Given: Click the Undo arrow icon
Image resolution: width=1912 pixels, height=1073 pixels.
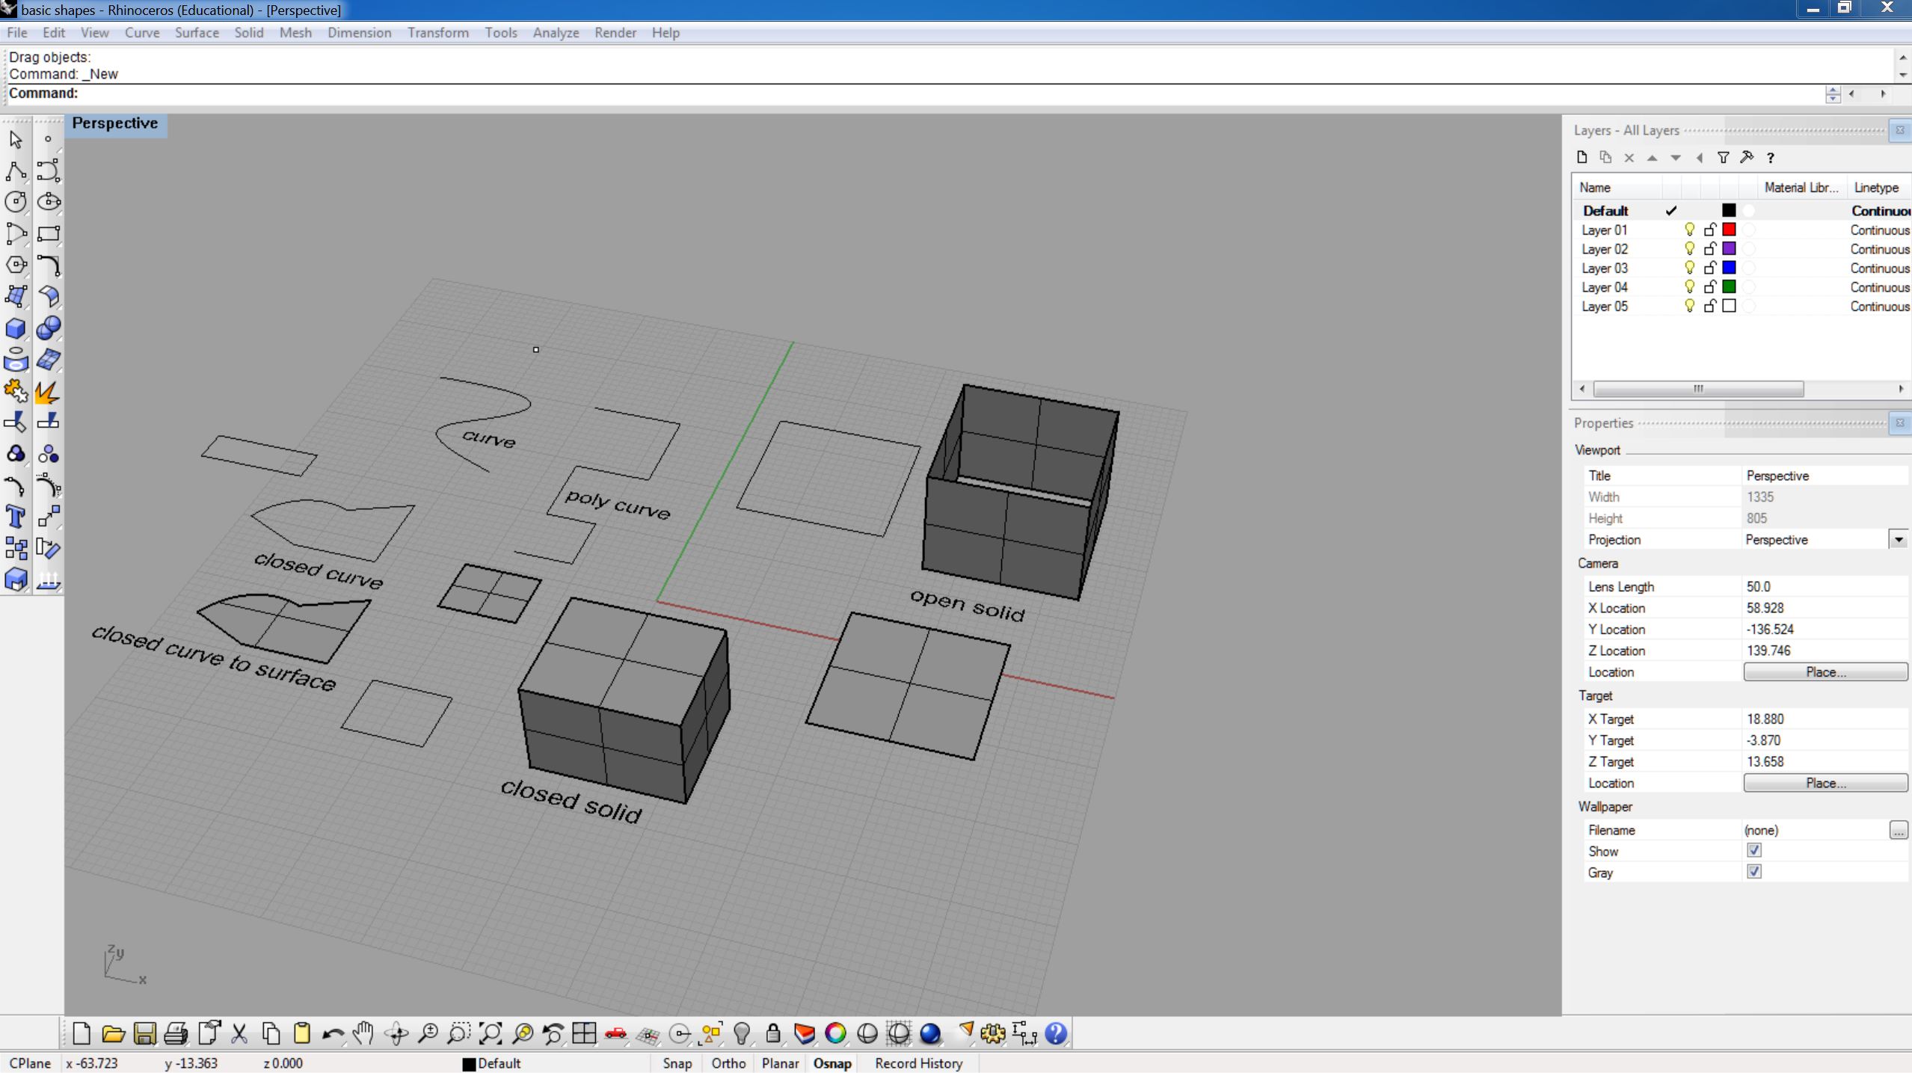Looking at the screenshot, I should tap(333, 1033).
